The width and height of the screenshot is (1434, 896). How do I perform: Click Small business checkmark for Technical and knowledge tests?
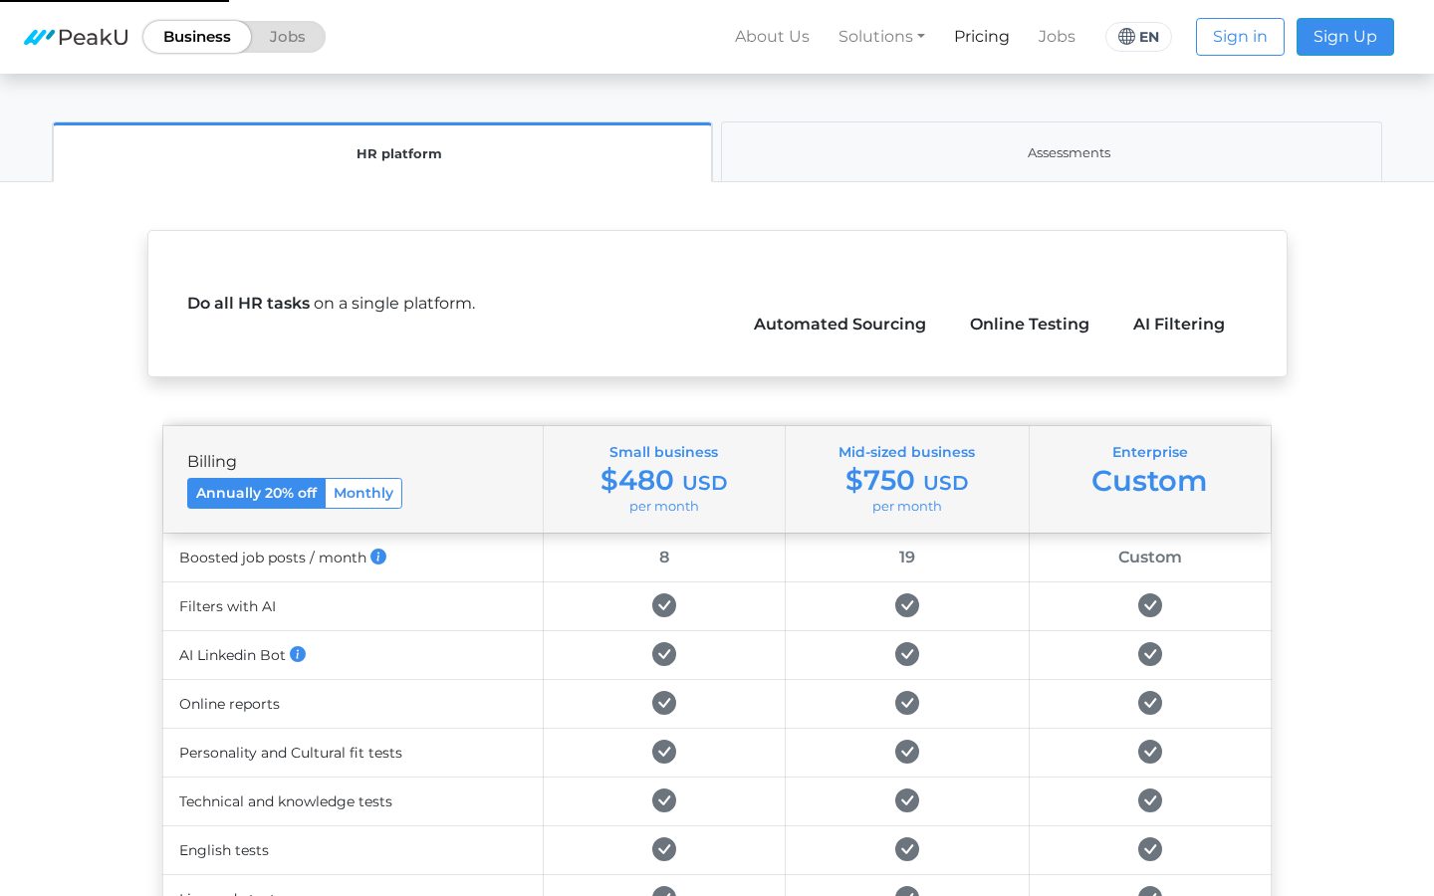tap(664, 800)
